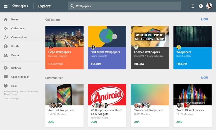Open the Dope Wallpapers city skyline thumbnail
The width and height of the screenshot is (216, 130).
[64, 36]
